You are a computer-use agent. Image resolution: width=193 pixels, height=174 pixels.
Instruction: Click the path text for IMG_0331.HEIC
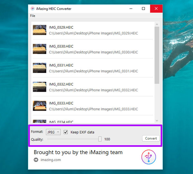(x=93, y=71)
